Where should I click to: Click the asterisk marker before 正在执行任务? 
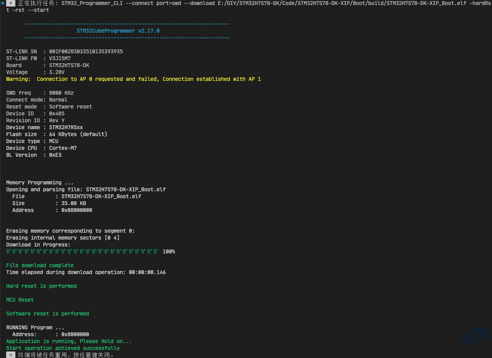[x=11, y=3]
